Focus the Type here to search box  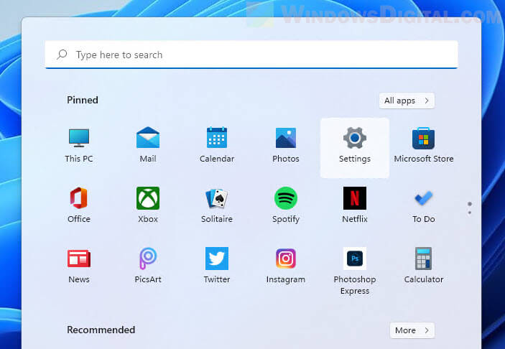click(251, 55)
